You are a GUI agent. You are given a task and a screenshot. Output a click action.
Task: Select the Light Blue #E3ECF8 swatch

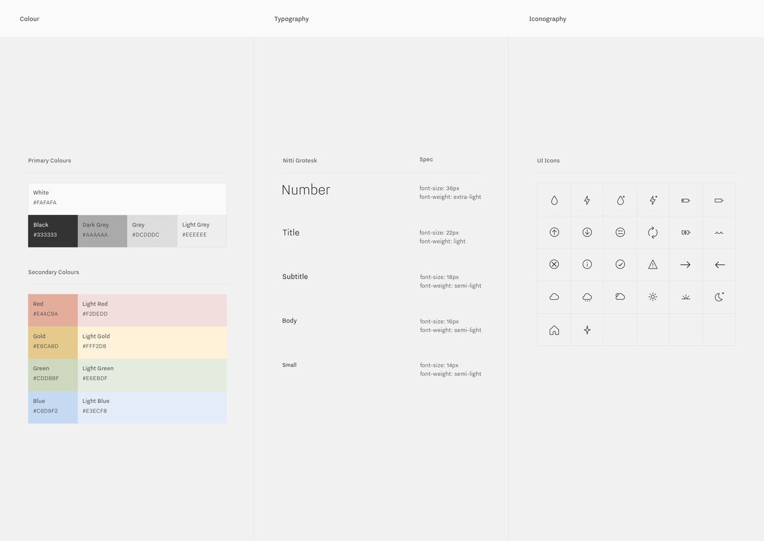click(x=152, y=407)
